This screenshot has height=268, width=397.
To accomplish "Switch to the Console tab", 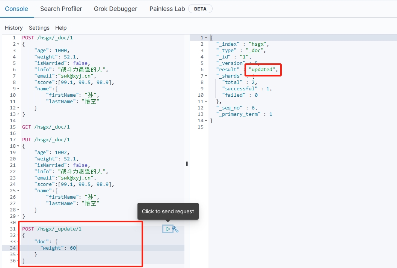I will [x=17, y=9].
